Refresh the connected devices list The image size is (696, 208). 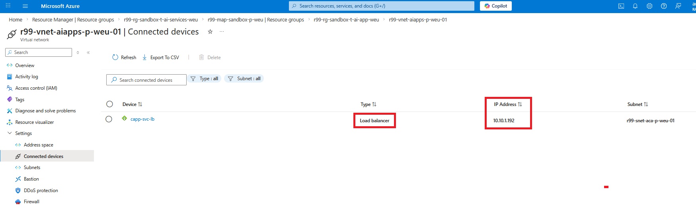(124, 58)
